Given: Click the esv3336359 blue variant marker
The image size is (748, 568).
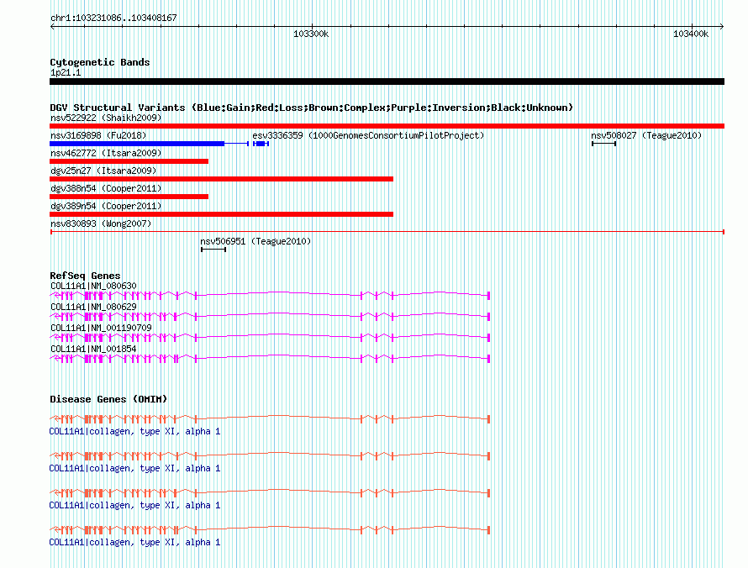Looking at the screenshot, I should (x=261, y=144).
